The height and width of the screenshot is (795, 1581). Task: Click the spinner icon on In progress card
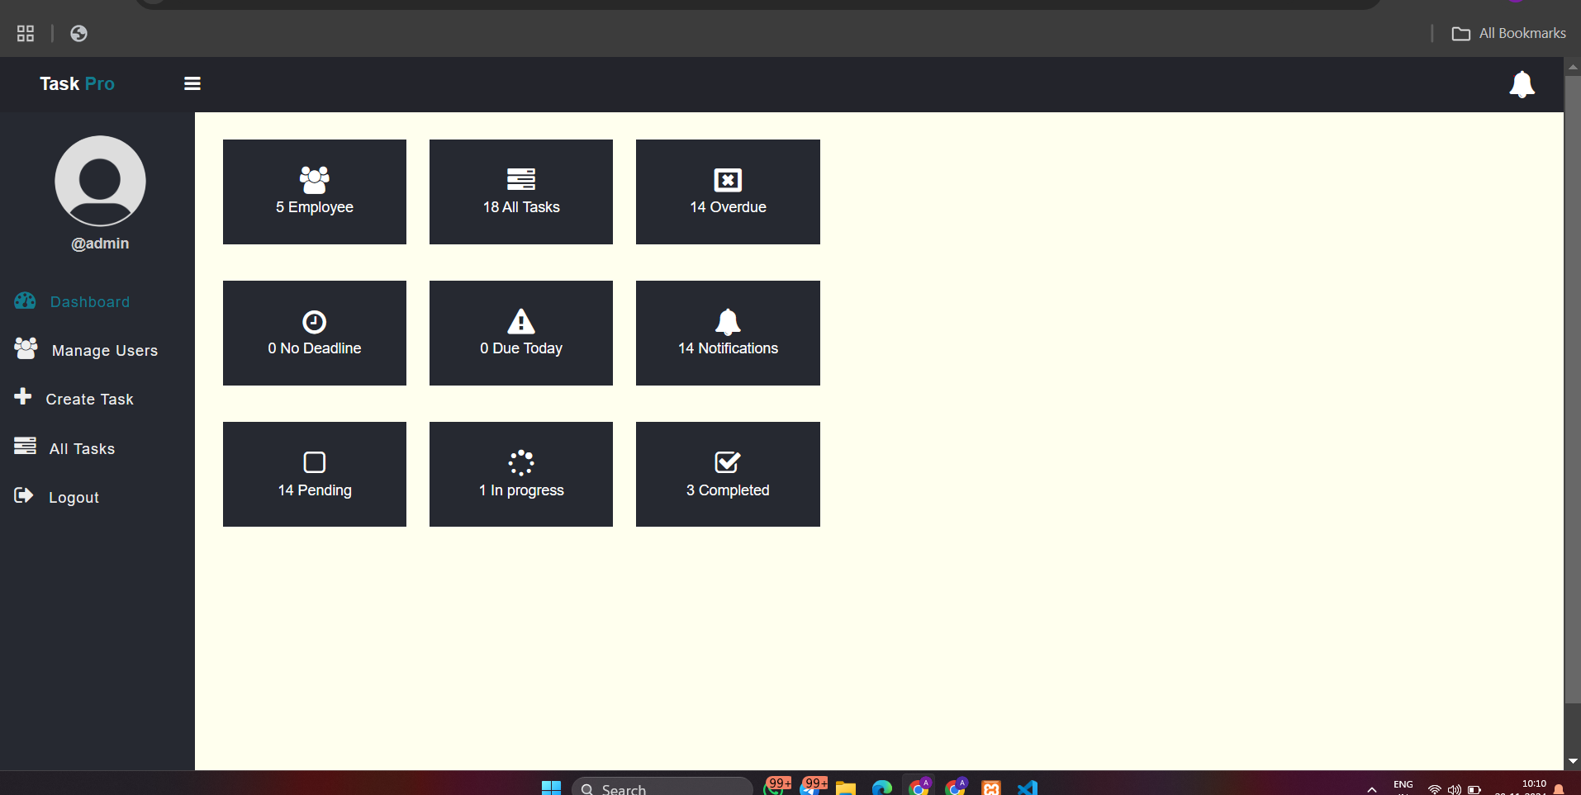[x=520, y=462]
